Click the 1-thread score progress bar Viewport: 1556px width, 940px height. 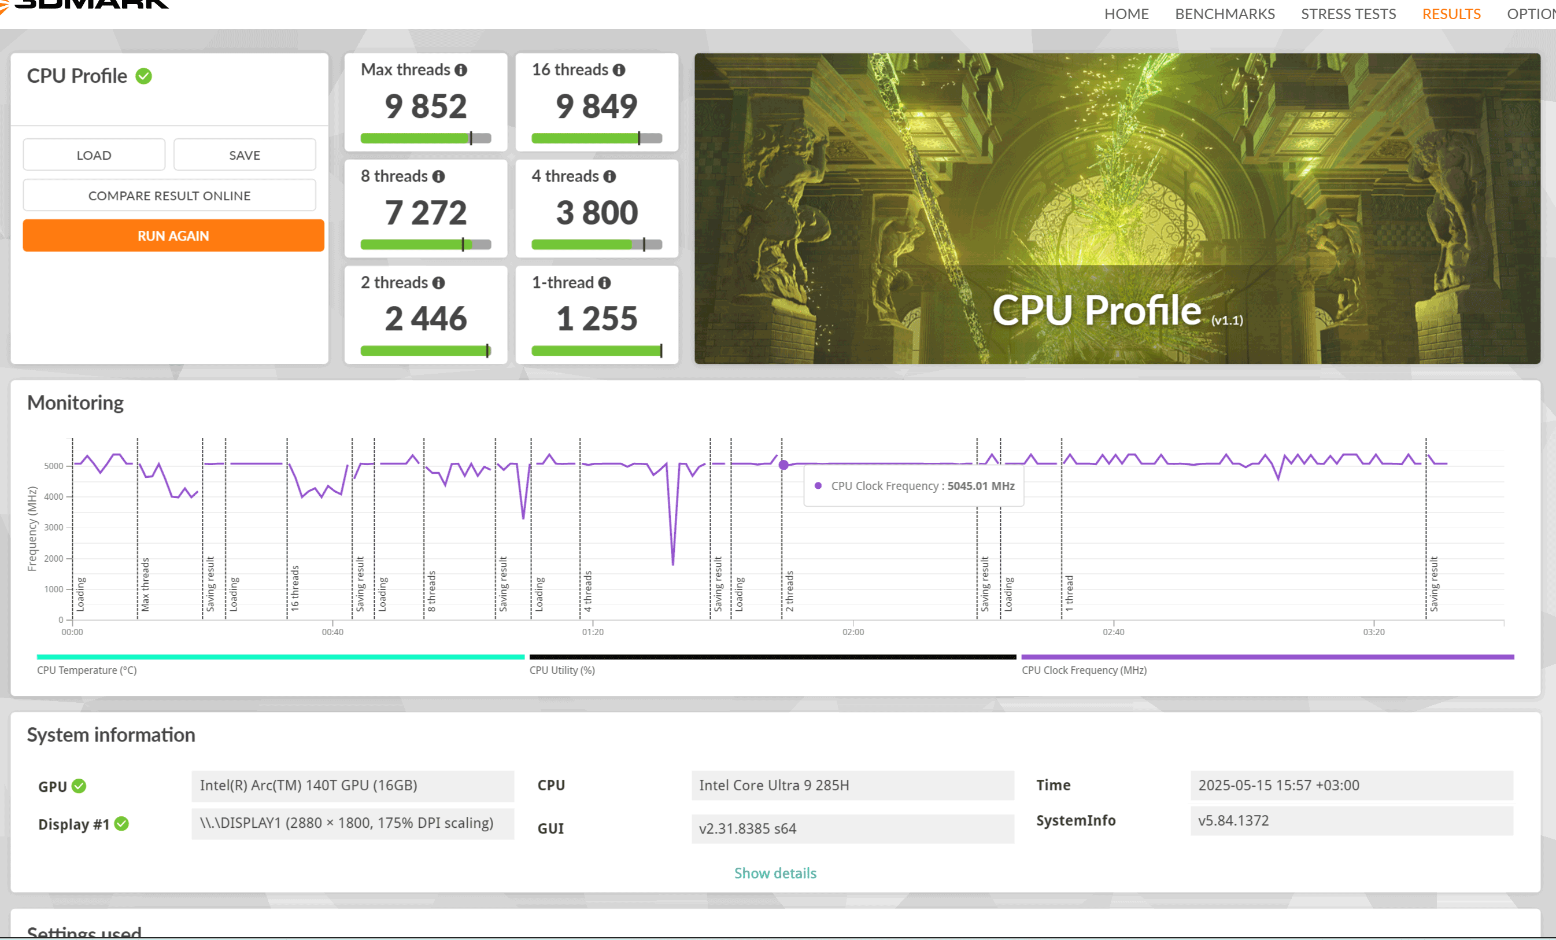tap(597, 351)
